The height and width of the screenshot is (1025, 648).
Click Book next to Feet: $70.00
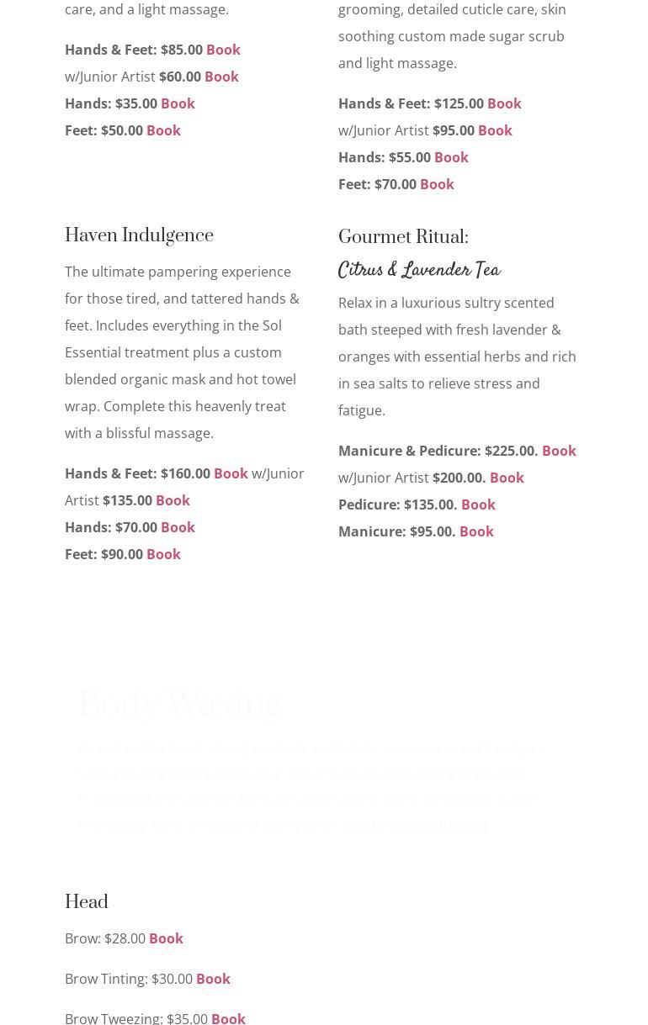(x=437, y=184)
